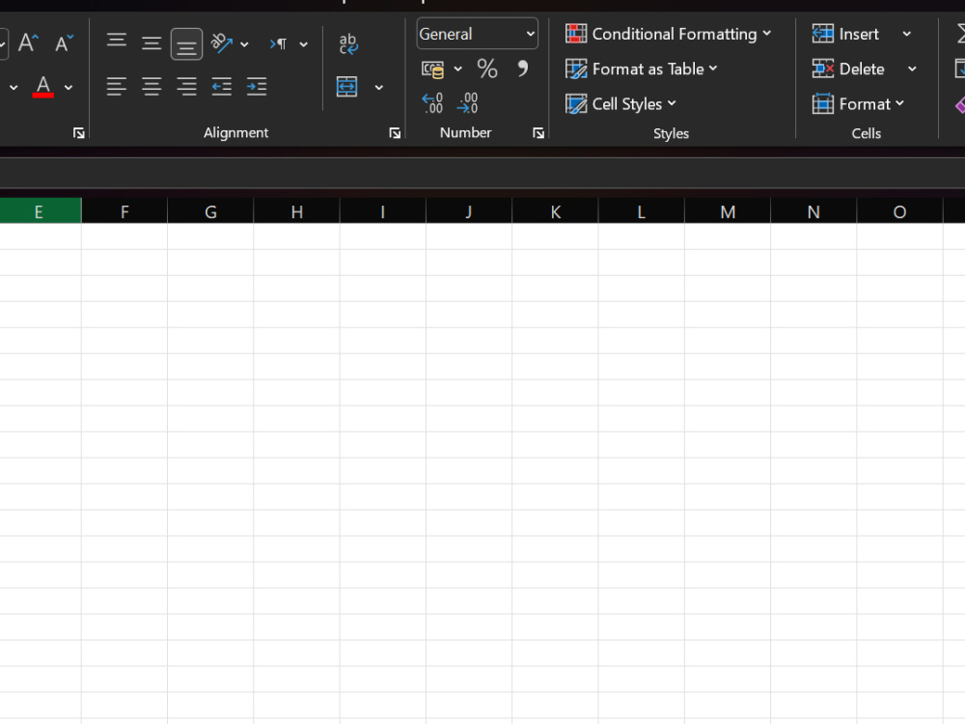
Task: Select column J header
Action: tap(469, 211)
